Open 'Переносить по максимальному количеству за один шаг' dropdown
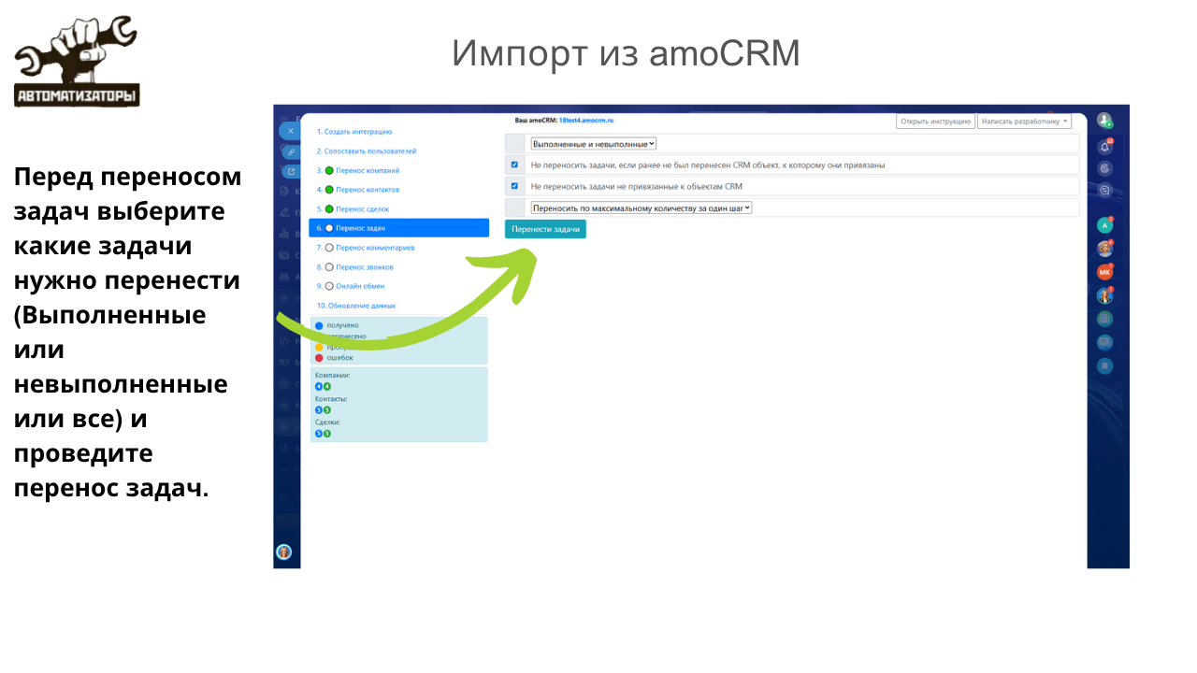 point(642,208)
